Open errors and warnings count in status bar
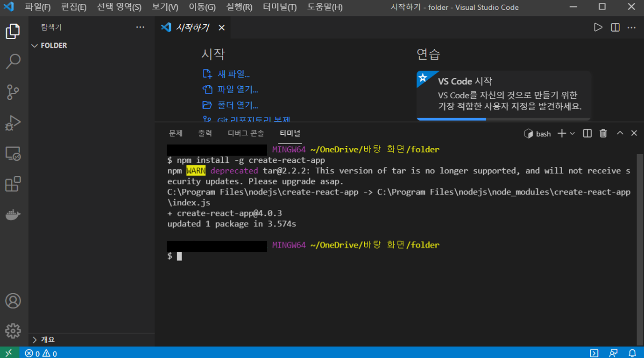The width and height of the screenshot is (644, 358). (41, 353)
